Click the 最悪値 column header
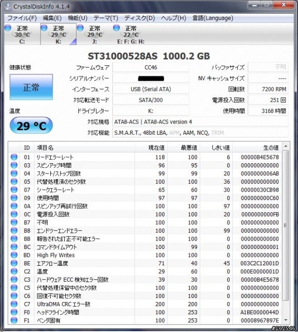This screenshot has width=298, height=332. click(x=184, y=147)
